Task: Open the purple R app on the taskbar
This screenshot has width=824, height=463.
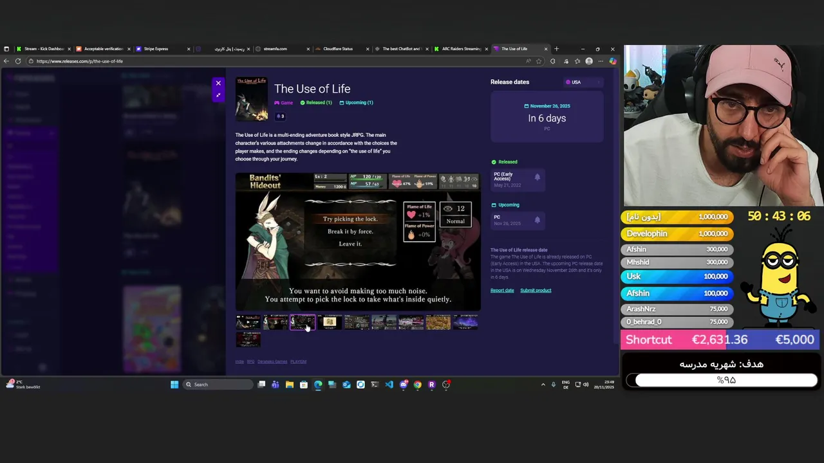Action: pyautogui.click(x=432, y=385)
